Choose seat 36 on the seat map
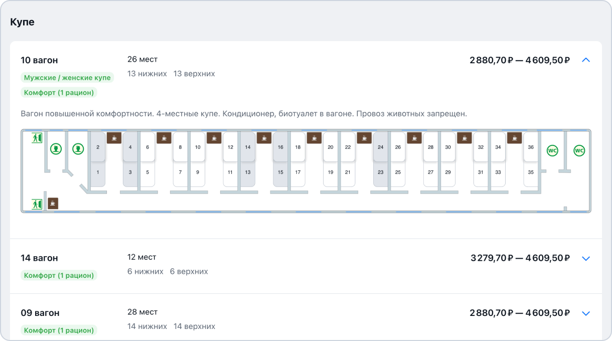 pos(531,147)
